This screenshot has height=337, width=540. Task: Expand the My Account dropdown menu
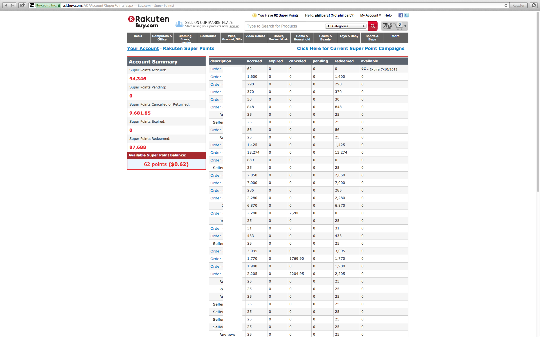point(370,15)
